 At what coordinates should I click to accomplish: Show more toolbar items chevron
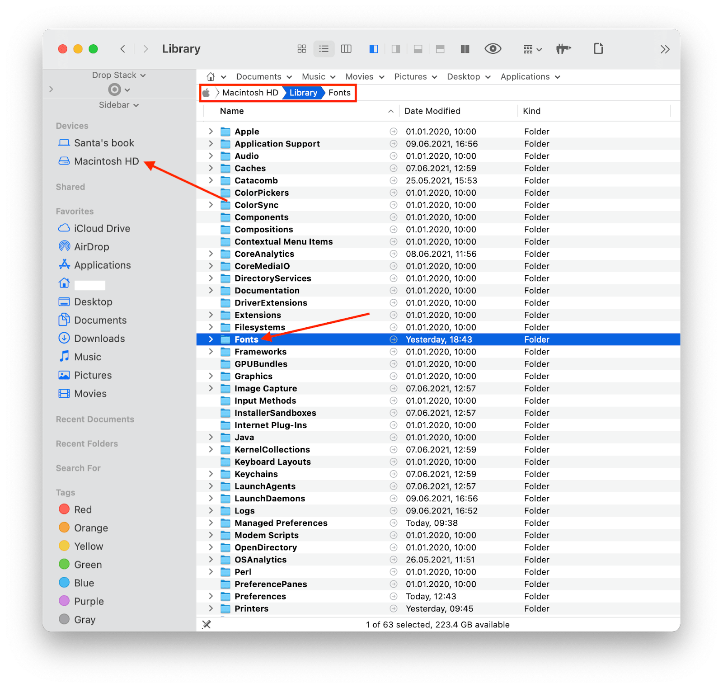[x=665, y=49]
